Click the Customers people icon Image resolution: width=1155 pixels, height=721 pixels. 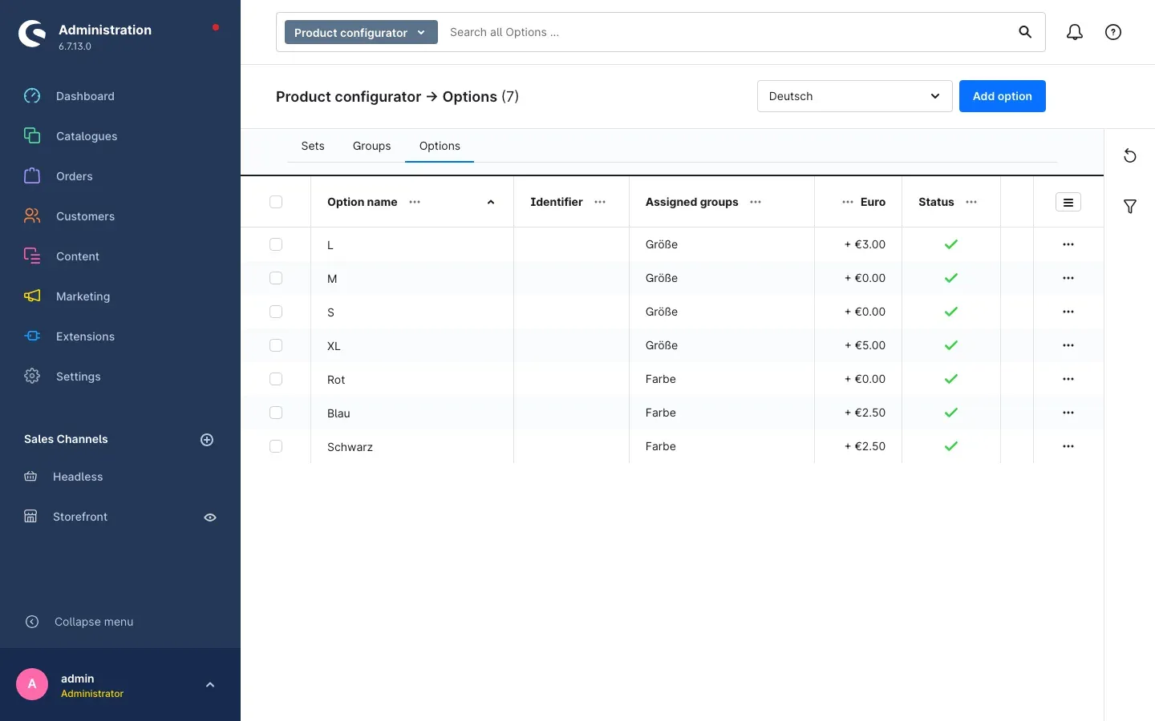[32, 216]
